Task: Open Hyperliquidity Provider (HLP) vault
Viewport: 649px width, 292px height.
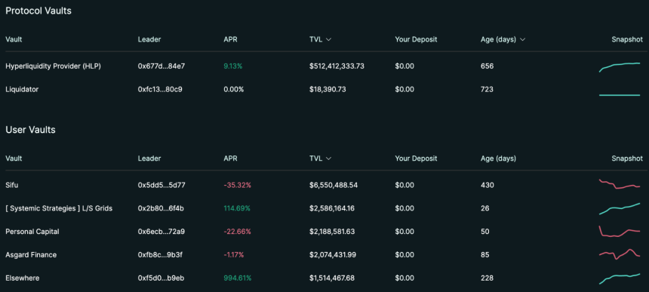Action: [53, 66]
